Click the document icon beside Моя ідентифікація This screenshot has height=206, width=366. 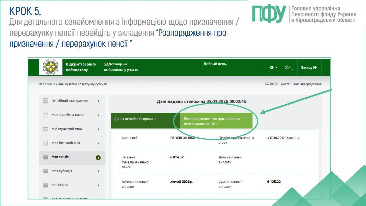click(x=45, y=143)
